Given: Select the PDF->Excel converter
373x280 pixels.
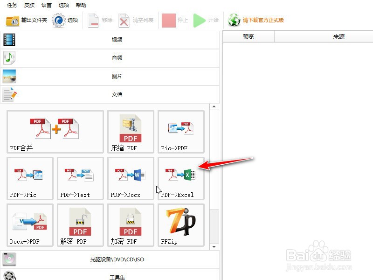Looking at the screenshot, I should [x=181, y=178].
